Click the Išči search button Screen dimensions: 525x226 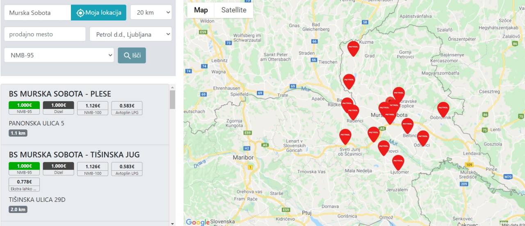coord(132,55)
